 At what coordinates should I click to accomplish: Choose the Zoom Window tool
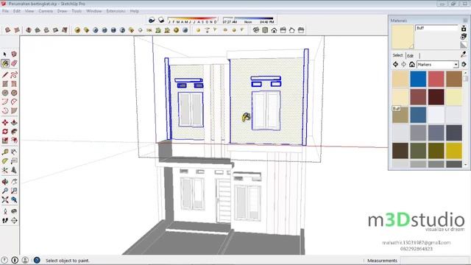14,191
